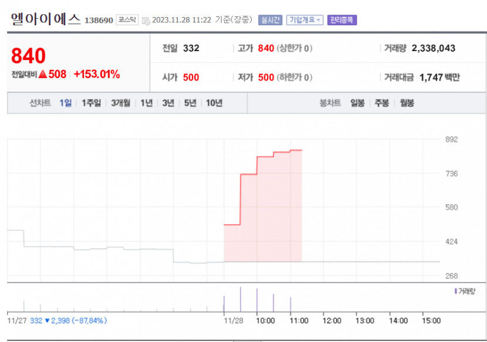This screenshot has height=342, width=487.
Task: Click the tallest purple volume bar
Action: click(241, 299)
